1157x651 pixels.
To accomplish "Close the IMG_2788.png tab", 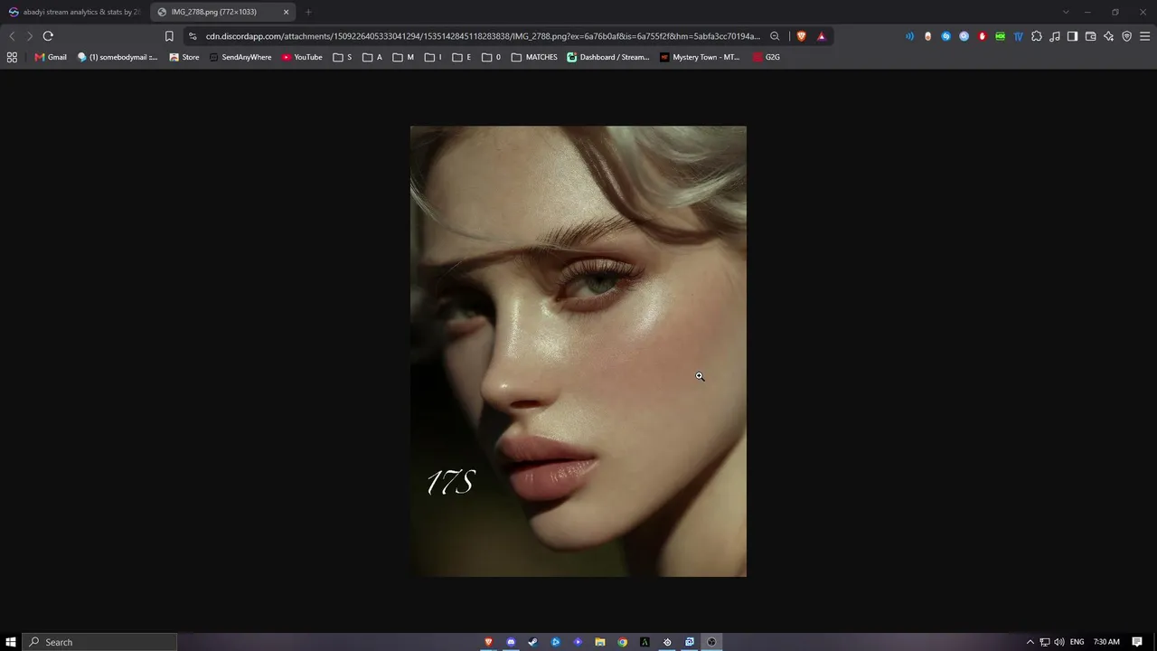I will pyautogui.click(x=286, y=12).
